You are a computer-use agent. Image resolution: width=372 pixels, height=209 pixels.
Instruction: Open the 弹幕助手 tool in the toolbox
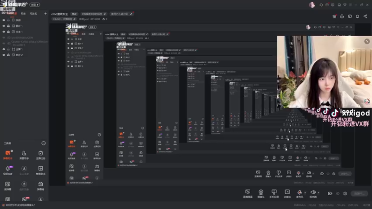click(8, 155)
